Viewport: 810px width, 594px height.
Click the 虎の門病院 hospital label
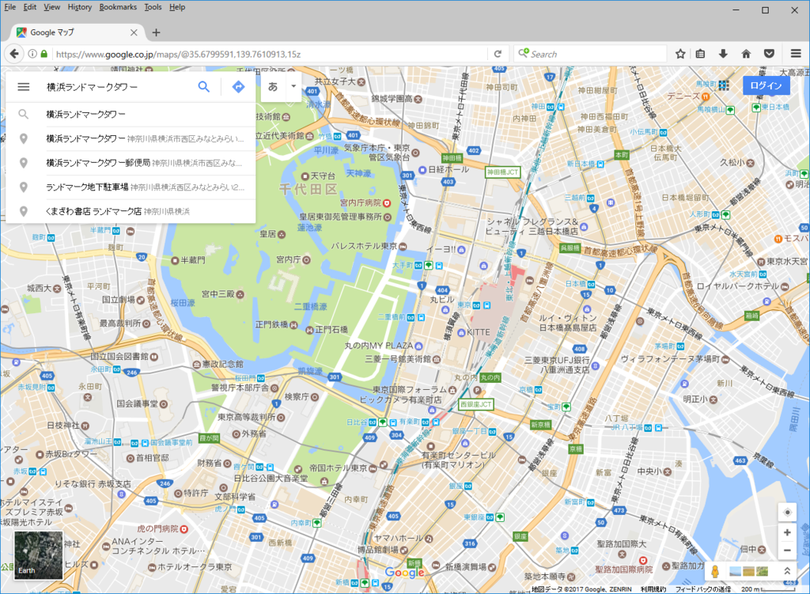point(157,529)
